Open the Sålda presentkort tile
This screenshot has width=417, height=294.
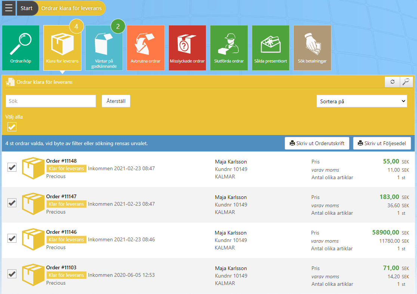pyautogui.click(x=271, y=48)
